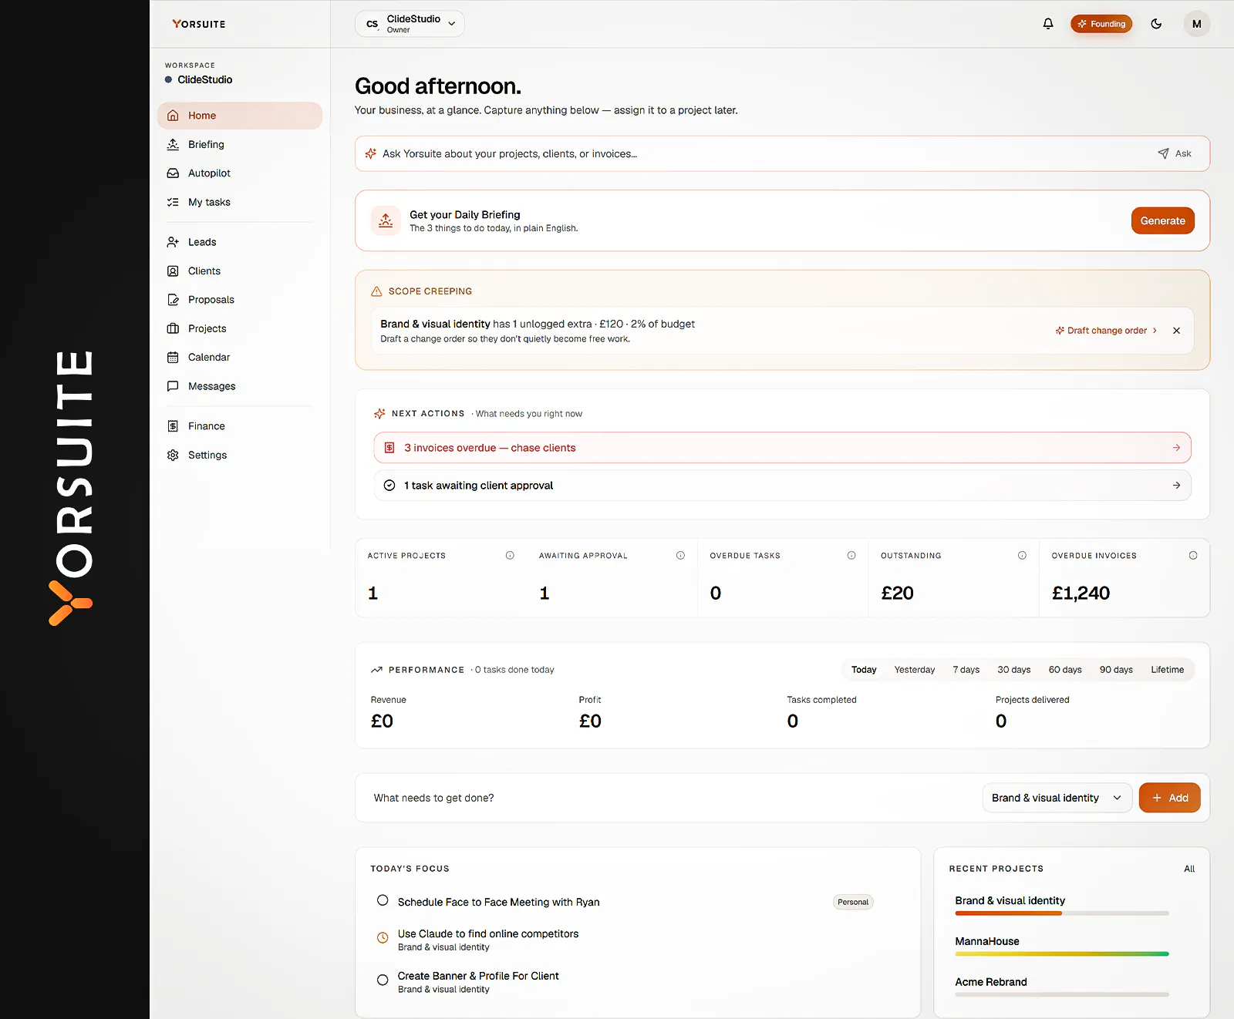The height and width of the screenshot is (1019, 1234).
Task: Click the Leads person-plus icon
Action: click(x=173, y=242)
